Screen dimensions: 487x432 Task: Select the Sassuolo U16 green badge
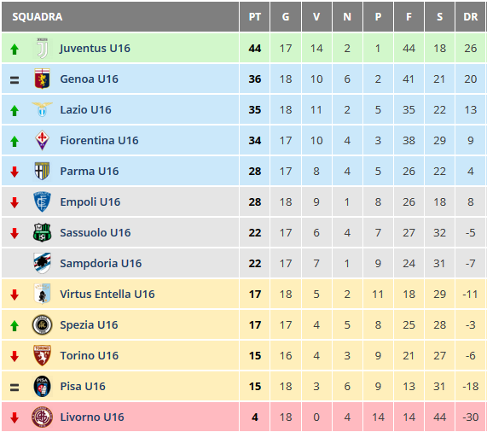coord(43,232)
